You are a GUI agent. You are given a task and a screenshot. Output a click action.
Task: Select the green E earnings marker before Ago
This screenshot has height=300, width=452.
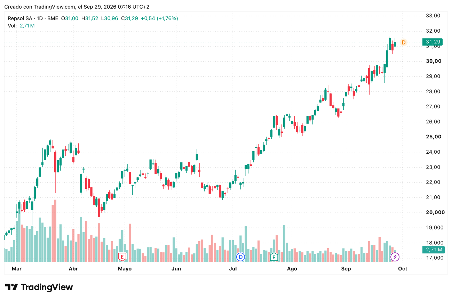click(x=274, y=257)
